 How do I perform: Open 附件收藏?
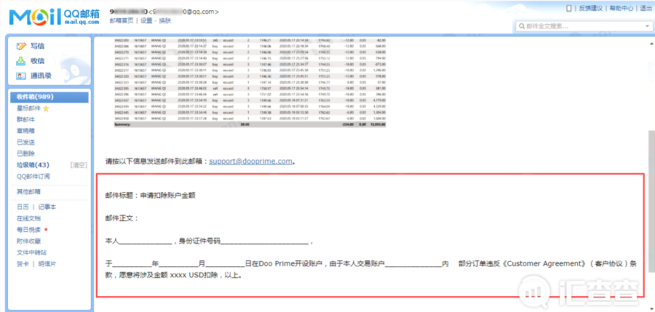tap(29, 242)
